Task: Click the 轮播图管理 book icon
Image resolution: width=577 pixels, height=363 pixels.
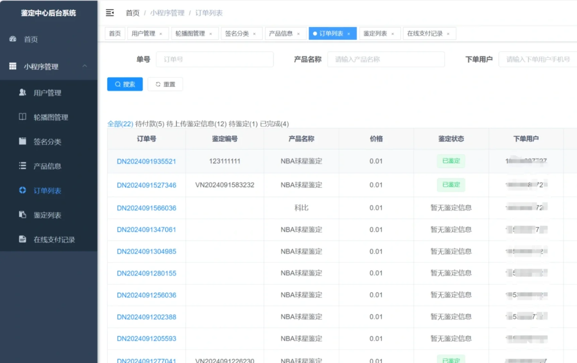Action: (22, 117)
